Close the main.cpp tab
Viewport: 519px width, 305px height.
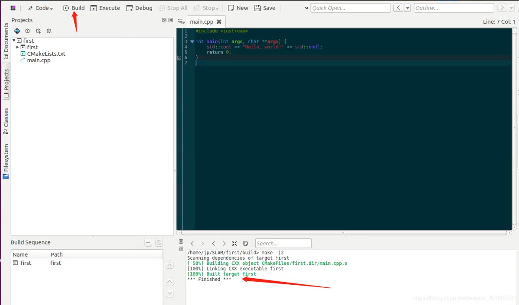pyautogui.click(x=219, y=22)
